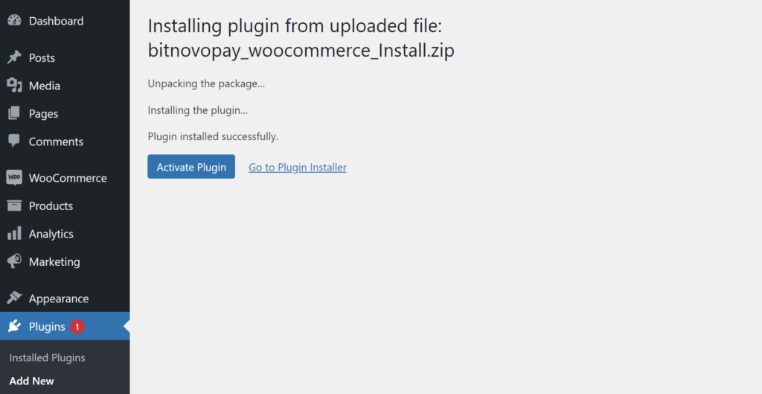Go to the Analytics menu text label
This screenshot has width=762, height=394.
pyautogui.click(x=51, y=234)
